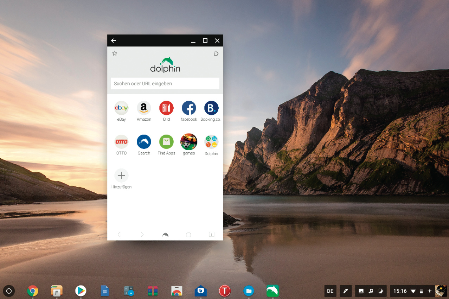The height and width of the screenshot is (299, 449).
Task: Click the Hinzufügen plus button
Action: click(121, 176)
